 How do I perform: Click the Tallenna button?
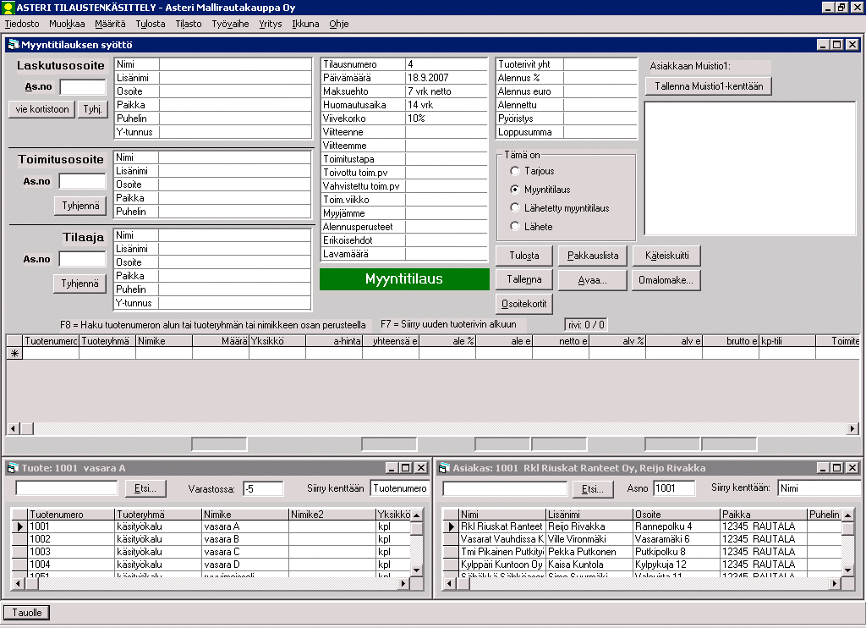tap(523, 280)
